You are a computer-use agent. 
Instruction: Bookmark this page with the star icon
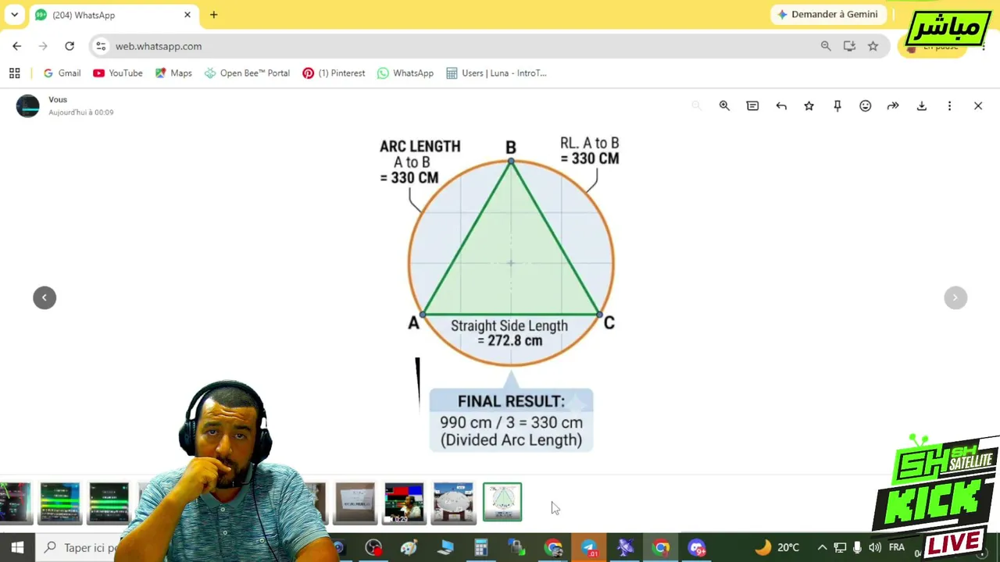[873, 46]
